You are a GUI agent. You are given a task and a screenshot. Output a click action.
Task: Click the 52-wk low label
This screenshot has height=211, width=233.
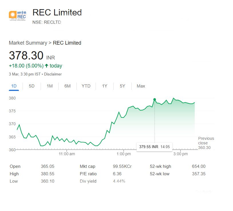160,174
